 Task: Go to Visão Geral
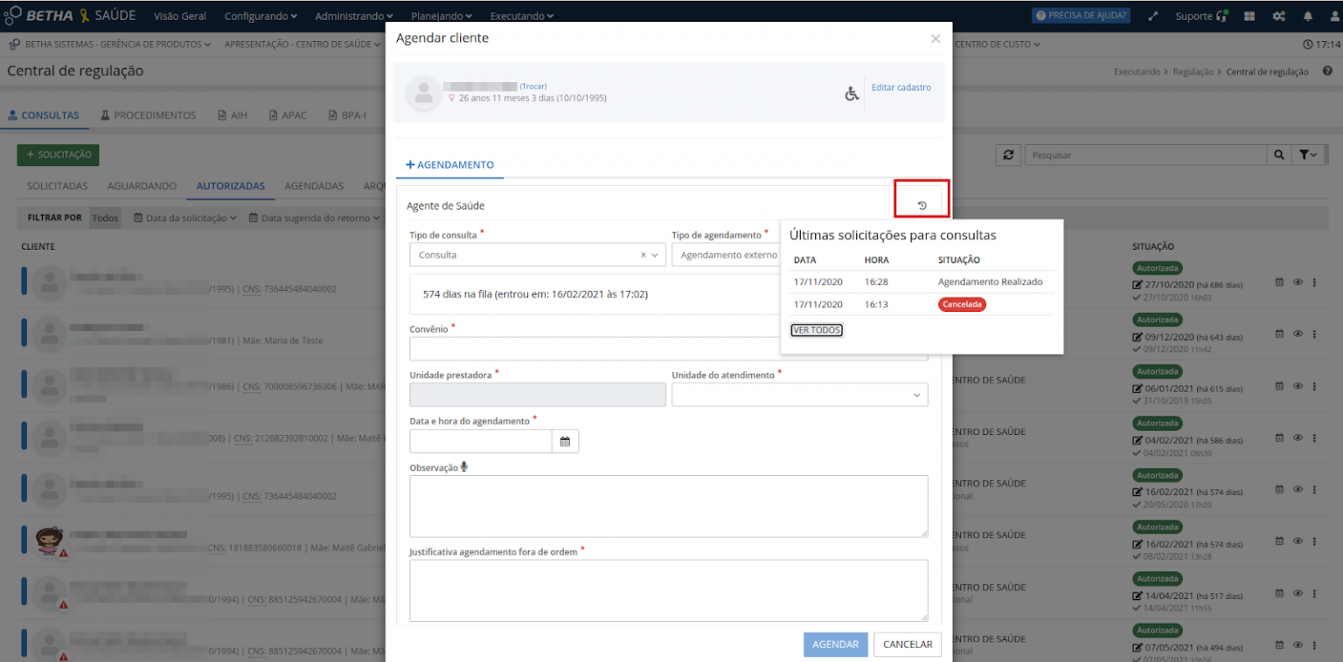[180, 16]
